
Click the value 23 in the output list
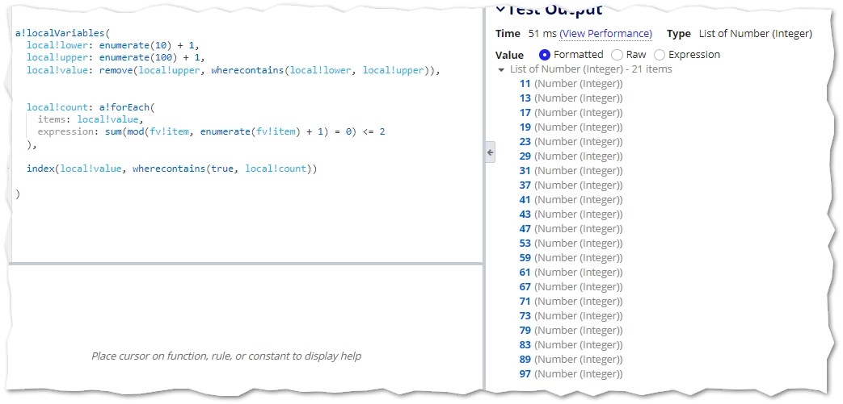tap(525, 142)
